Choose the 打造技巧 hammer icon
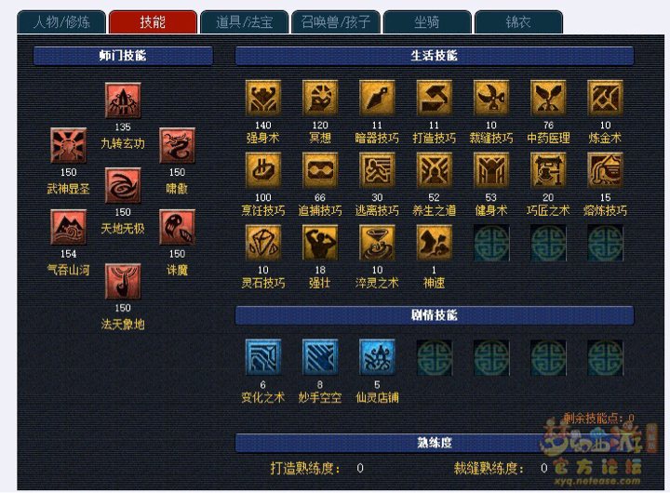Screen dimensions: 670x493 (x=435, y=99)
